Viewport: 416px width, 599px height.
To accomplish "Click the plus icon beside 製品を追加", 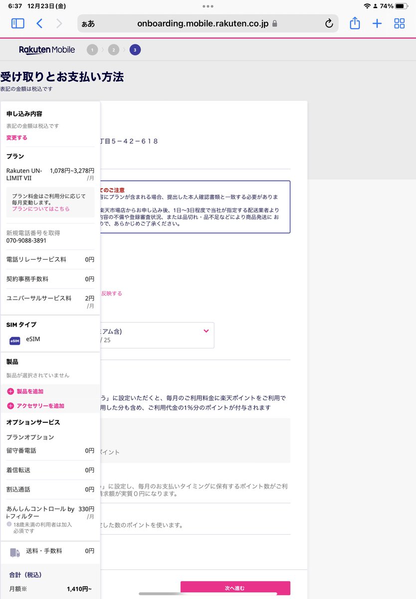I will click(10, 391).
